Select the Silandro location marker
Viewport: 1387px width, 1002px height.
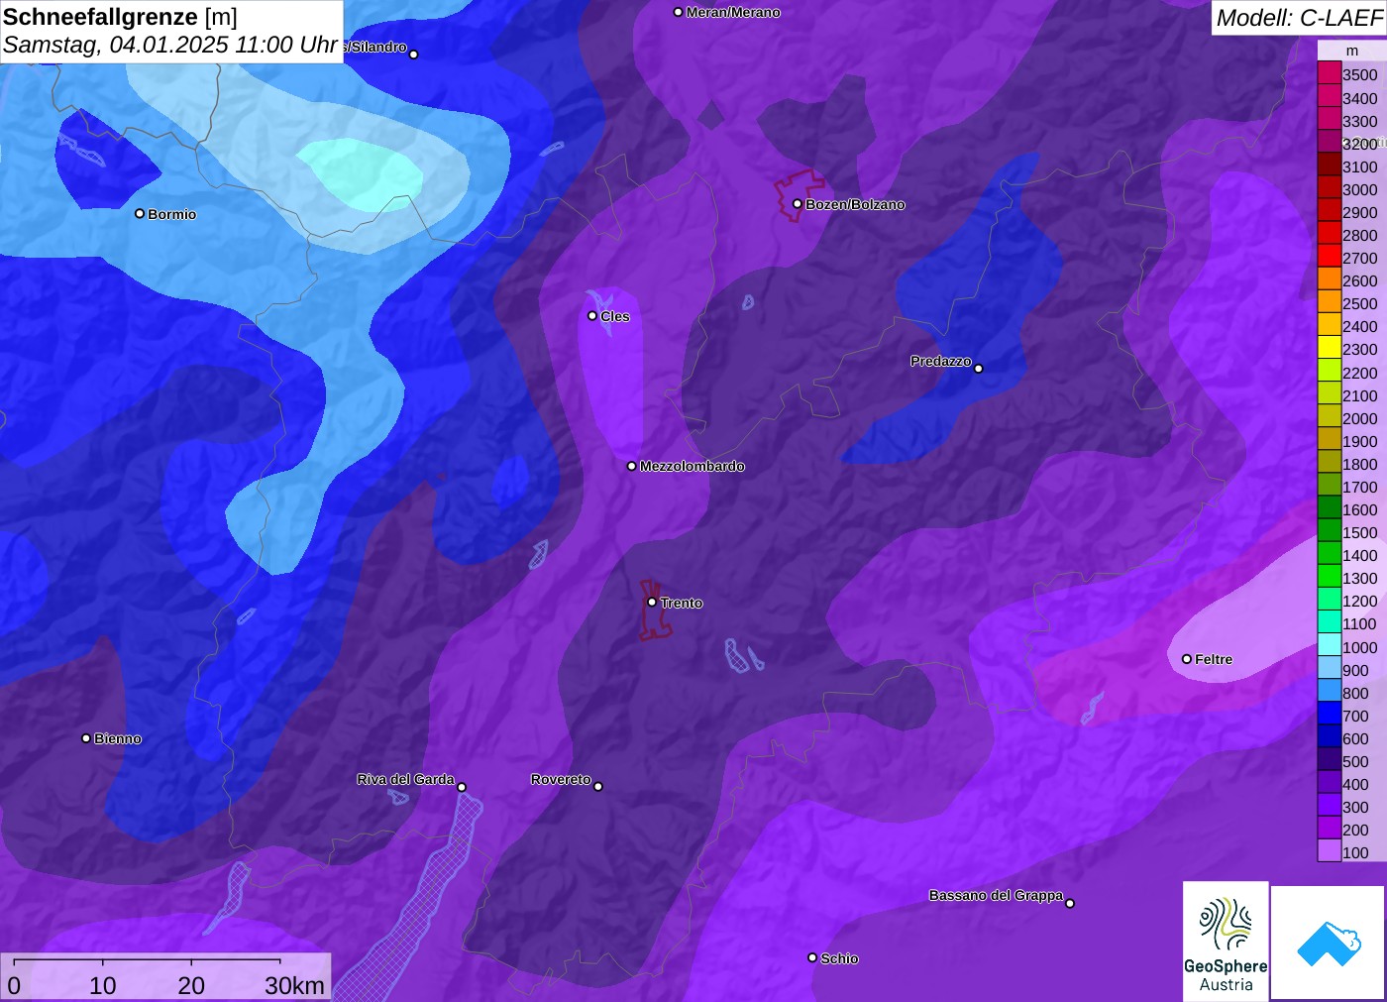pos(414,55)
